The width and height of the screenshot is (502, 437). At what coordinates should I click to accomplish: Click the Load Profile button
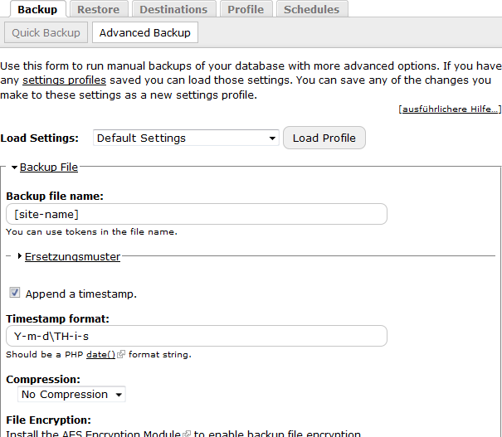324,138
